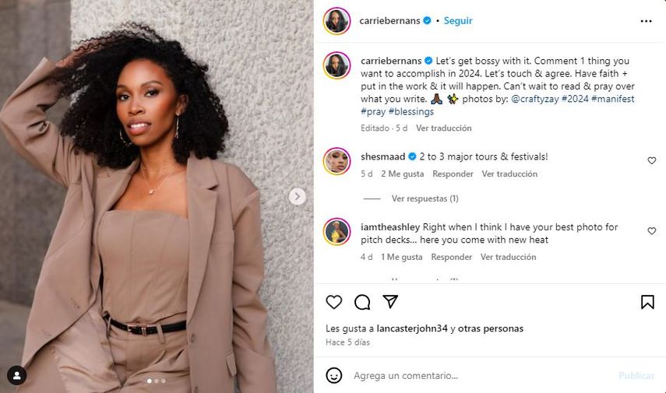Like the post with the heart icon
Viewport: 666px width, 393px height.
334,302
